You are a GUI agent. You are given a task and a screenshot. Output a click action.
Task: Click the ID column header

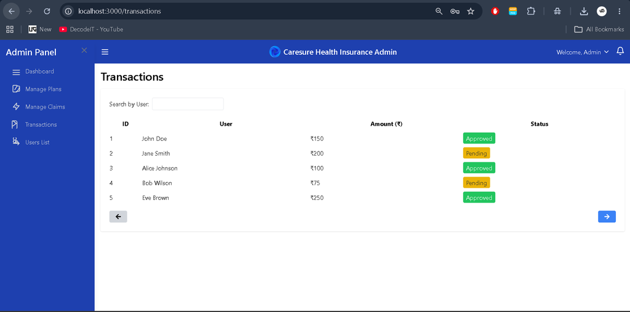[x=126, y=124]
